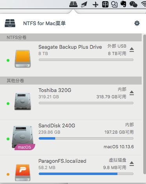Click the SandDisk macOS startup disk icon

[x=23, y=138]
